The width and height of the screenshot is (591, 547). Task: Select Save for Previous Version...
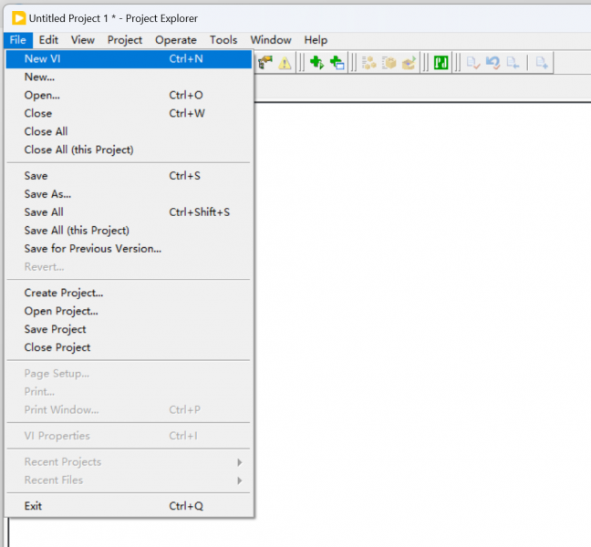pyautogui.click(x=129, y=249)
